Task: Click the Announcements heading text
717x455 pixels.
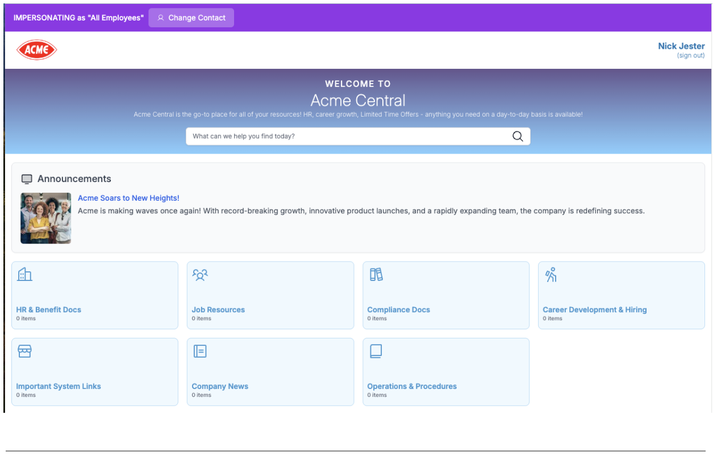Action: point(74,179)
